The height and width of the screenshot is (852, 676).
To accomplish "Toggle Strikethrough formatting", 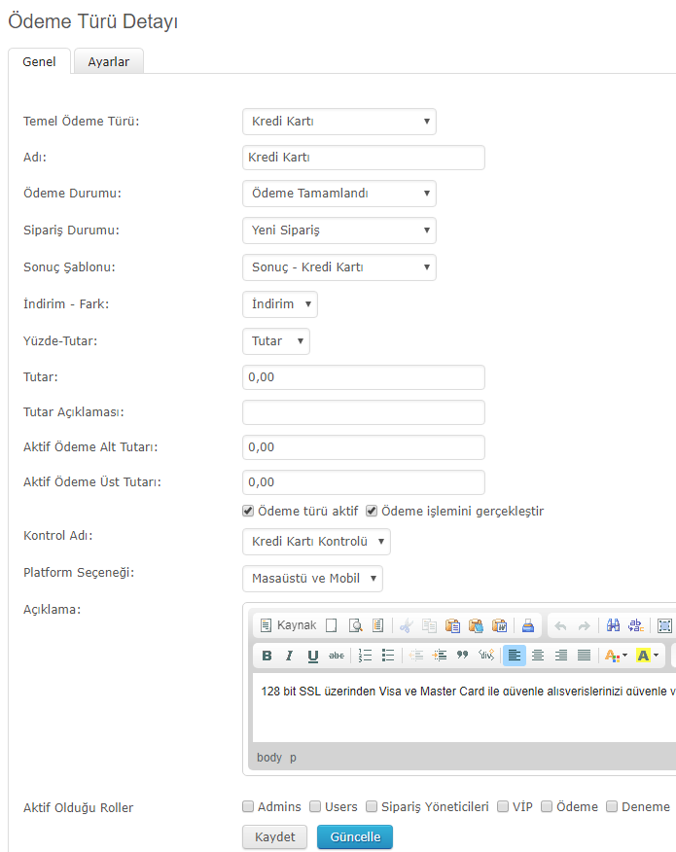I will click(337, 656).
